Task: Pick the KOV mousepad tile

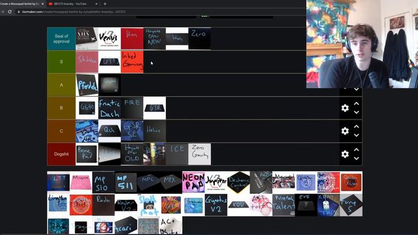Action: (x=238, y=205)
